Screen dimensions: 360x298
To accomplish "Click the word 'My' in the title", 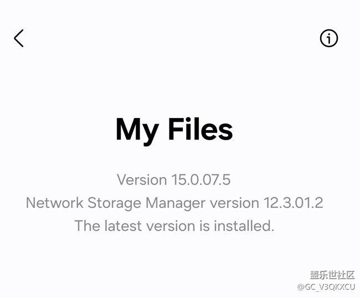I will 137,131.
